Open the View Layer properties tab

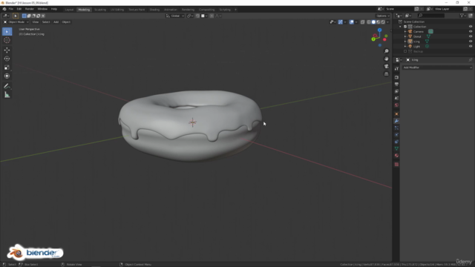pyautogui.click(x=396, y=91)
